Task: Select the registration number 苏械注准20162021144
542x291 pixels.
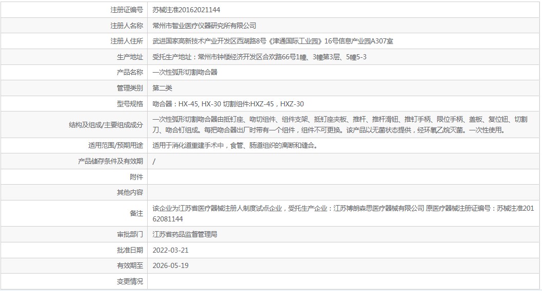Action: pos(186,10)
